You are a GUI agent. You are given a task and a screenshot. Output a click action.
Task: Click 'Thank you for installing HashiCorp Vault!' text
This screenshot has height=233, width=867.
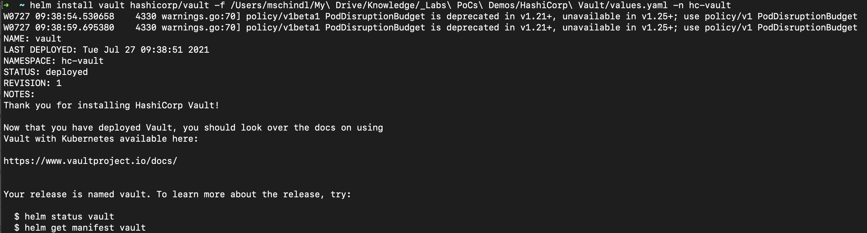coord(111,105)
